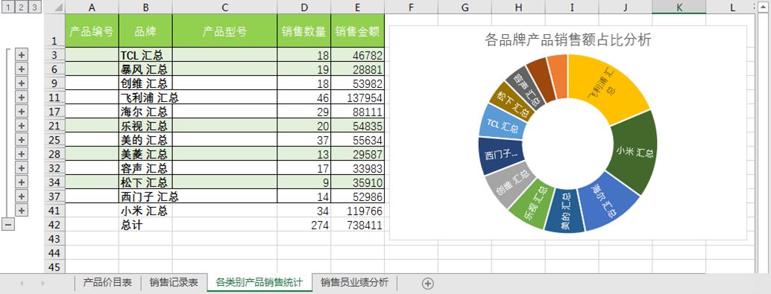Select the navy 西门子 donut slice
The height and width of the screenshot is (294, 771).
(500, 156)
